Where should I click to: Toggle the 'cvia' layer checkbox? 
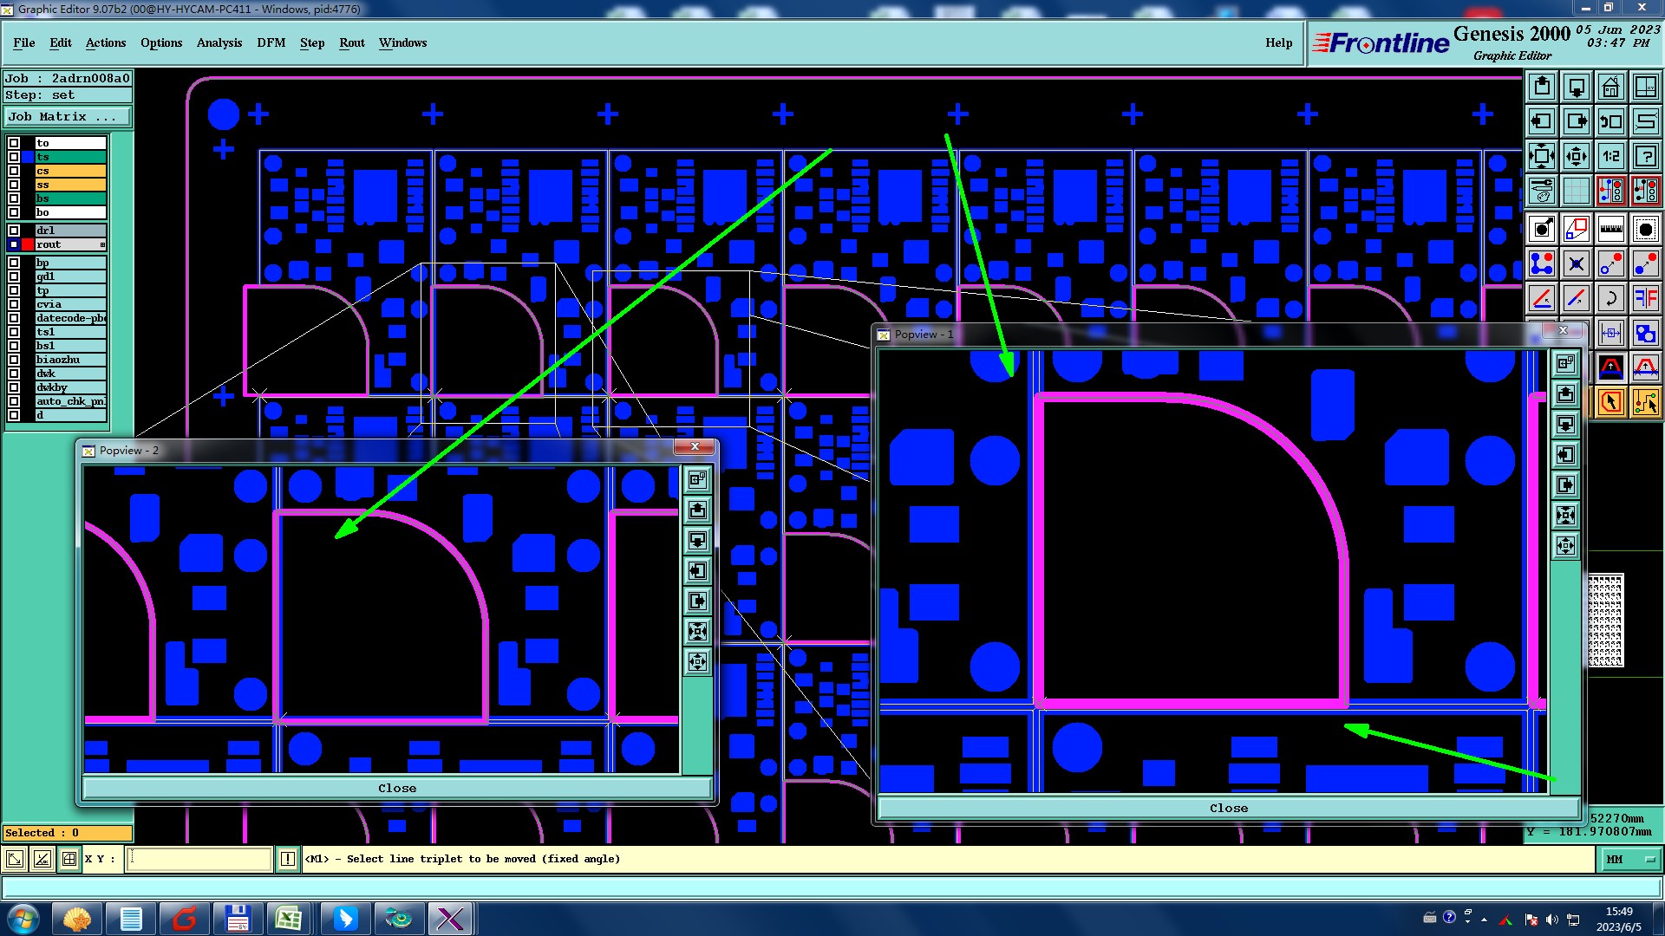(14, 304)
